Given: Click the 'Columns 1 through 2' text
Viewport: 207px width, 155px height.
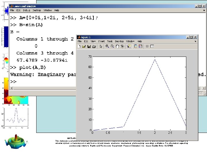Looking at the screenshot, I should (x=45, y=39).
